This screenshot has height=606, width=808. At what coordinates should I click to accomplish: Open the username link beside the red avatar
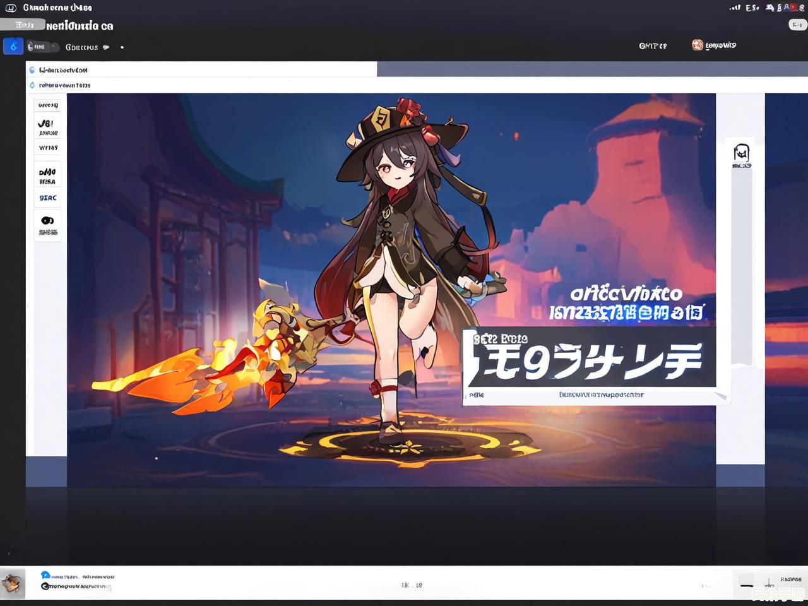pyautogui.click(x=721, y=45)
